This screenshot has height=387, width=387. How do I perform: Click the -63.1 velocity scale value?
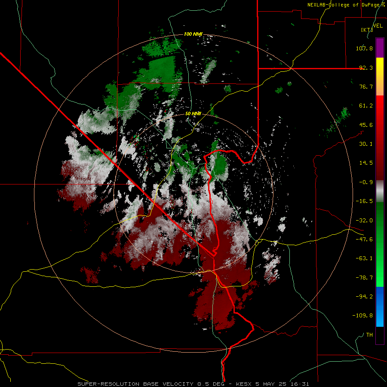point(364,258)
